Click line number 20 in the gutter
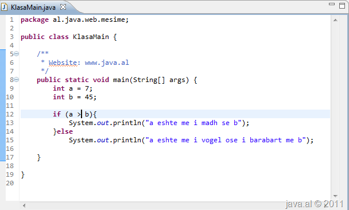 click(x=10, y=183)
